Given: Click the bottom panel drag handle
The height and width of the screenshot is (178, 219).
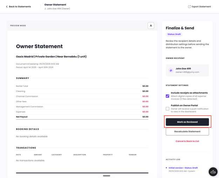Looking at the screenshot, I should [x=107, y=176].
